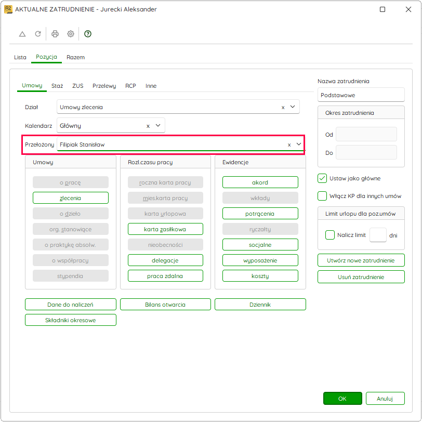The image size is (422, 422).
Task: Clear the Dział field with its x
Action: 283,108
